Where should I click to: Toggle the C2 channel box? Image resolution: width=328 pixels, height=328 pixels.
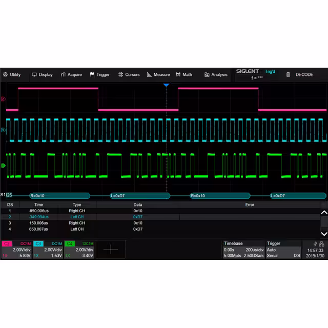16,250
